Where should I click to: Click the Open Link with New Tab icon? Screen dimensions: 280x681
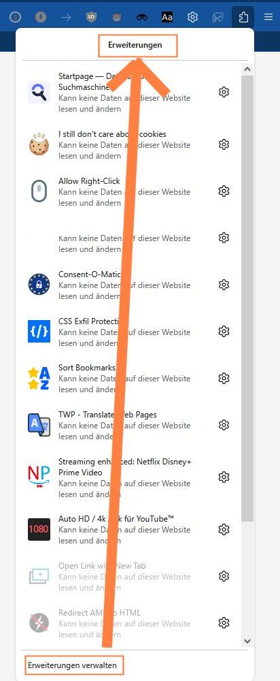(39, 576)
